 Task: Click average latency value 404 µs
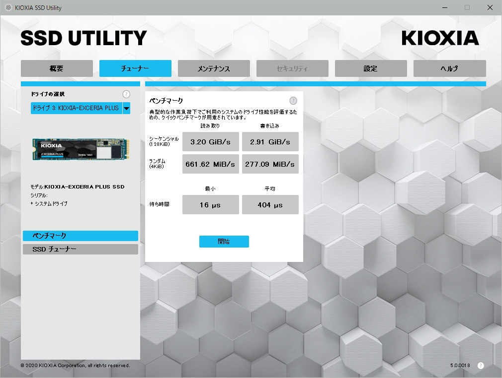[x=270, y=204]
